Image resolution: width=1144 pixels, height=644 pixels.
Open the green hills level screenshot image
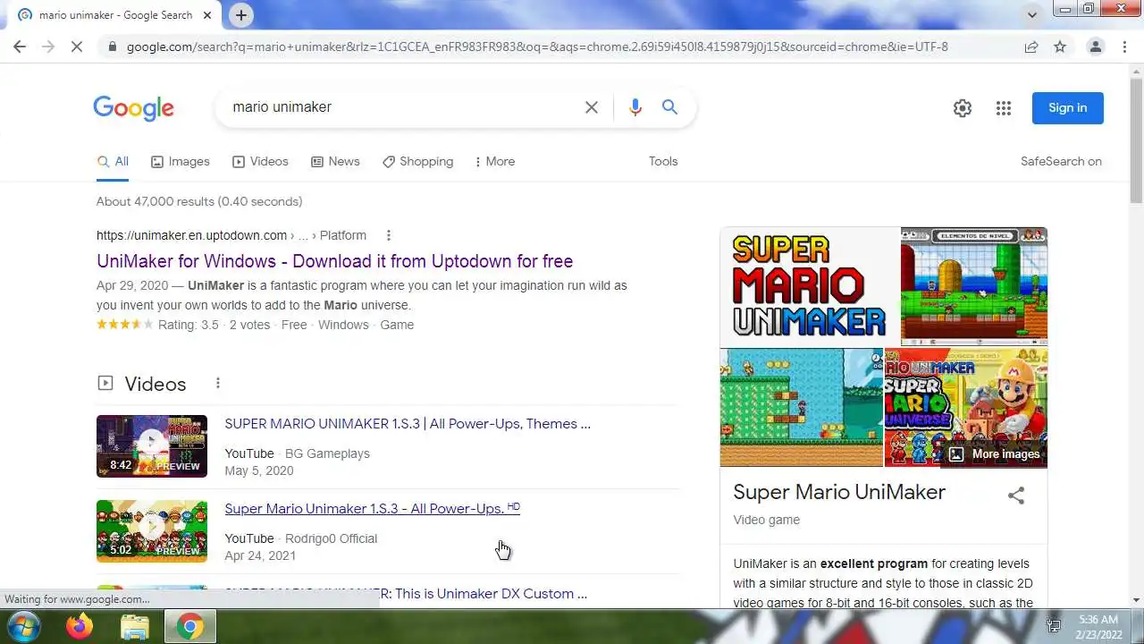coord(802,408)
